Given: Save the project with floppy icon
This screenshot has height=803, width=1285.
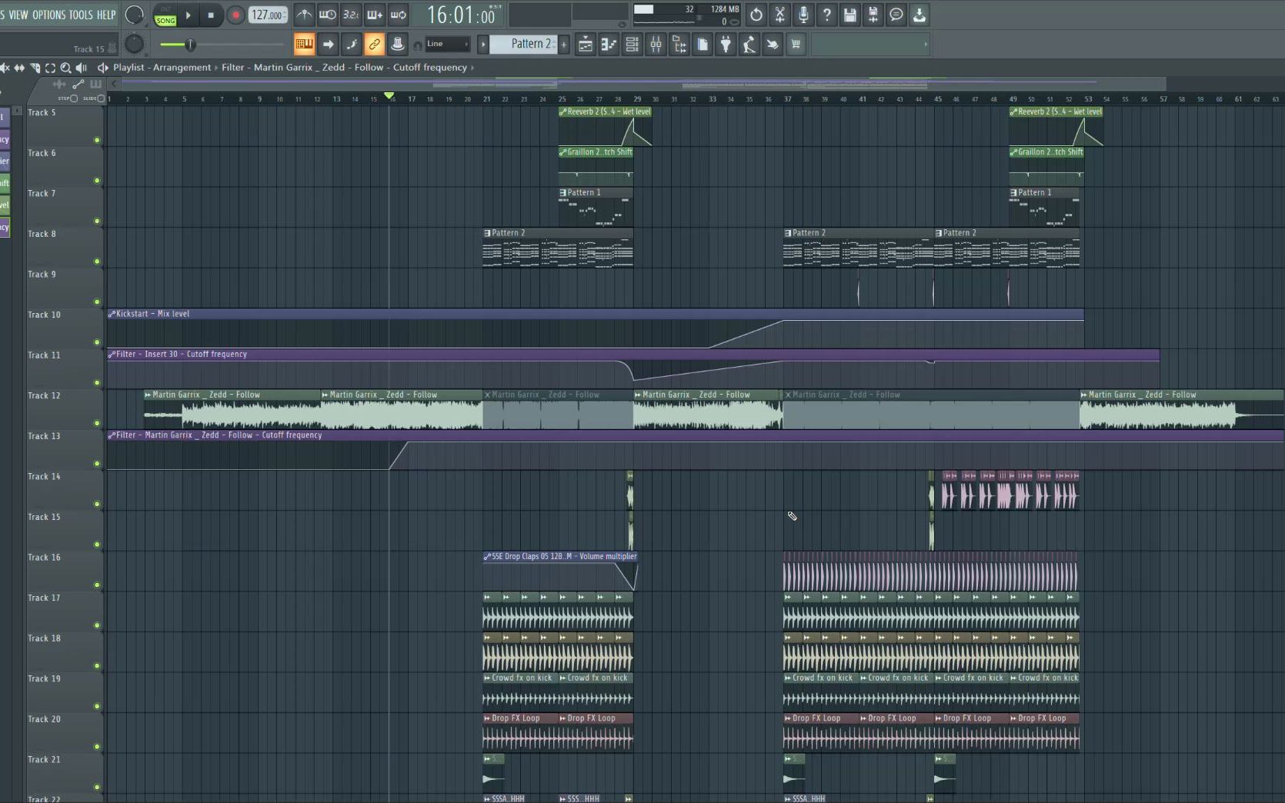Looking at the screenshot, I should click(849, 15).
